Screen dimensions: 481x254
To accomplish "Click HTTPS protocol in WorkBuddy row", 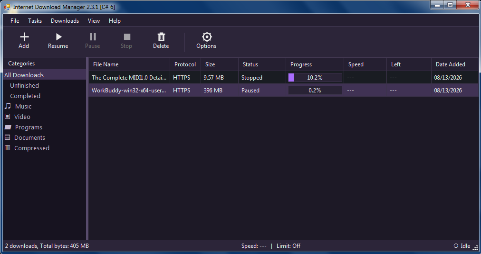I will [182, 91].
